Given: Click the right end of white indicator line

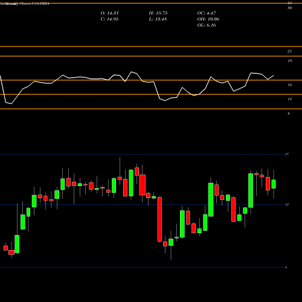Looking at the screenshot, I should point(274,75).
